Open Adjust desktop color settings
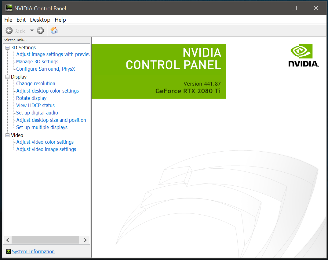The image size is (328, 260). click(47, 91)
